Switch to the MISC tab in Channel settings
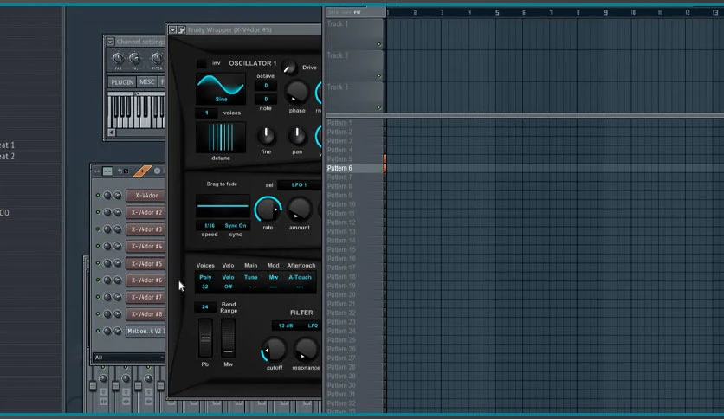 (x=147, y=82)
